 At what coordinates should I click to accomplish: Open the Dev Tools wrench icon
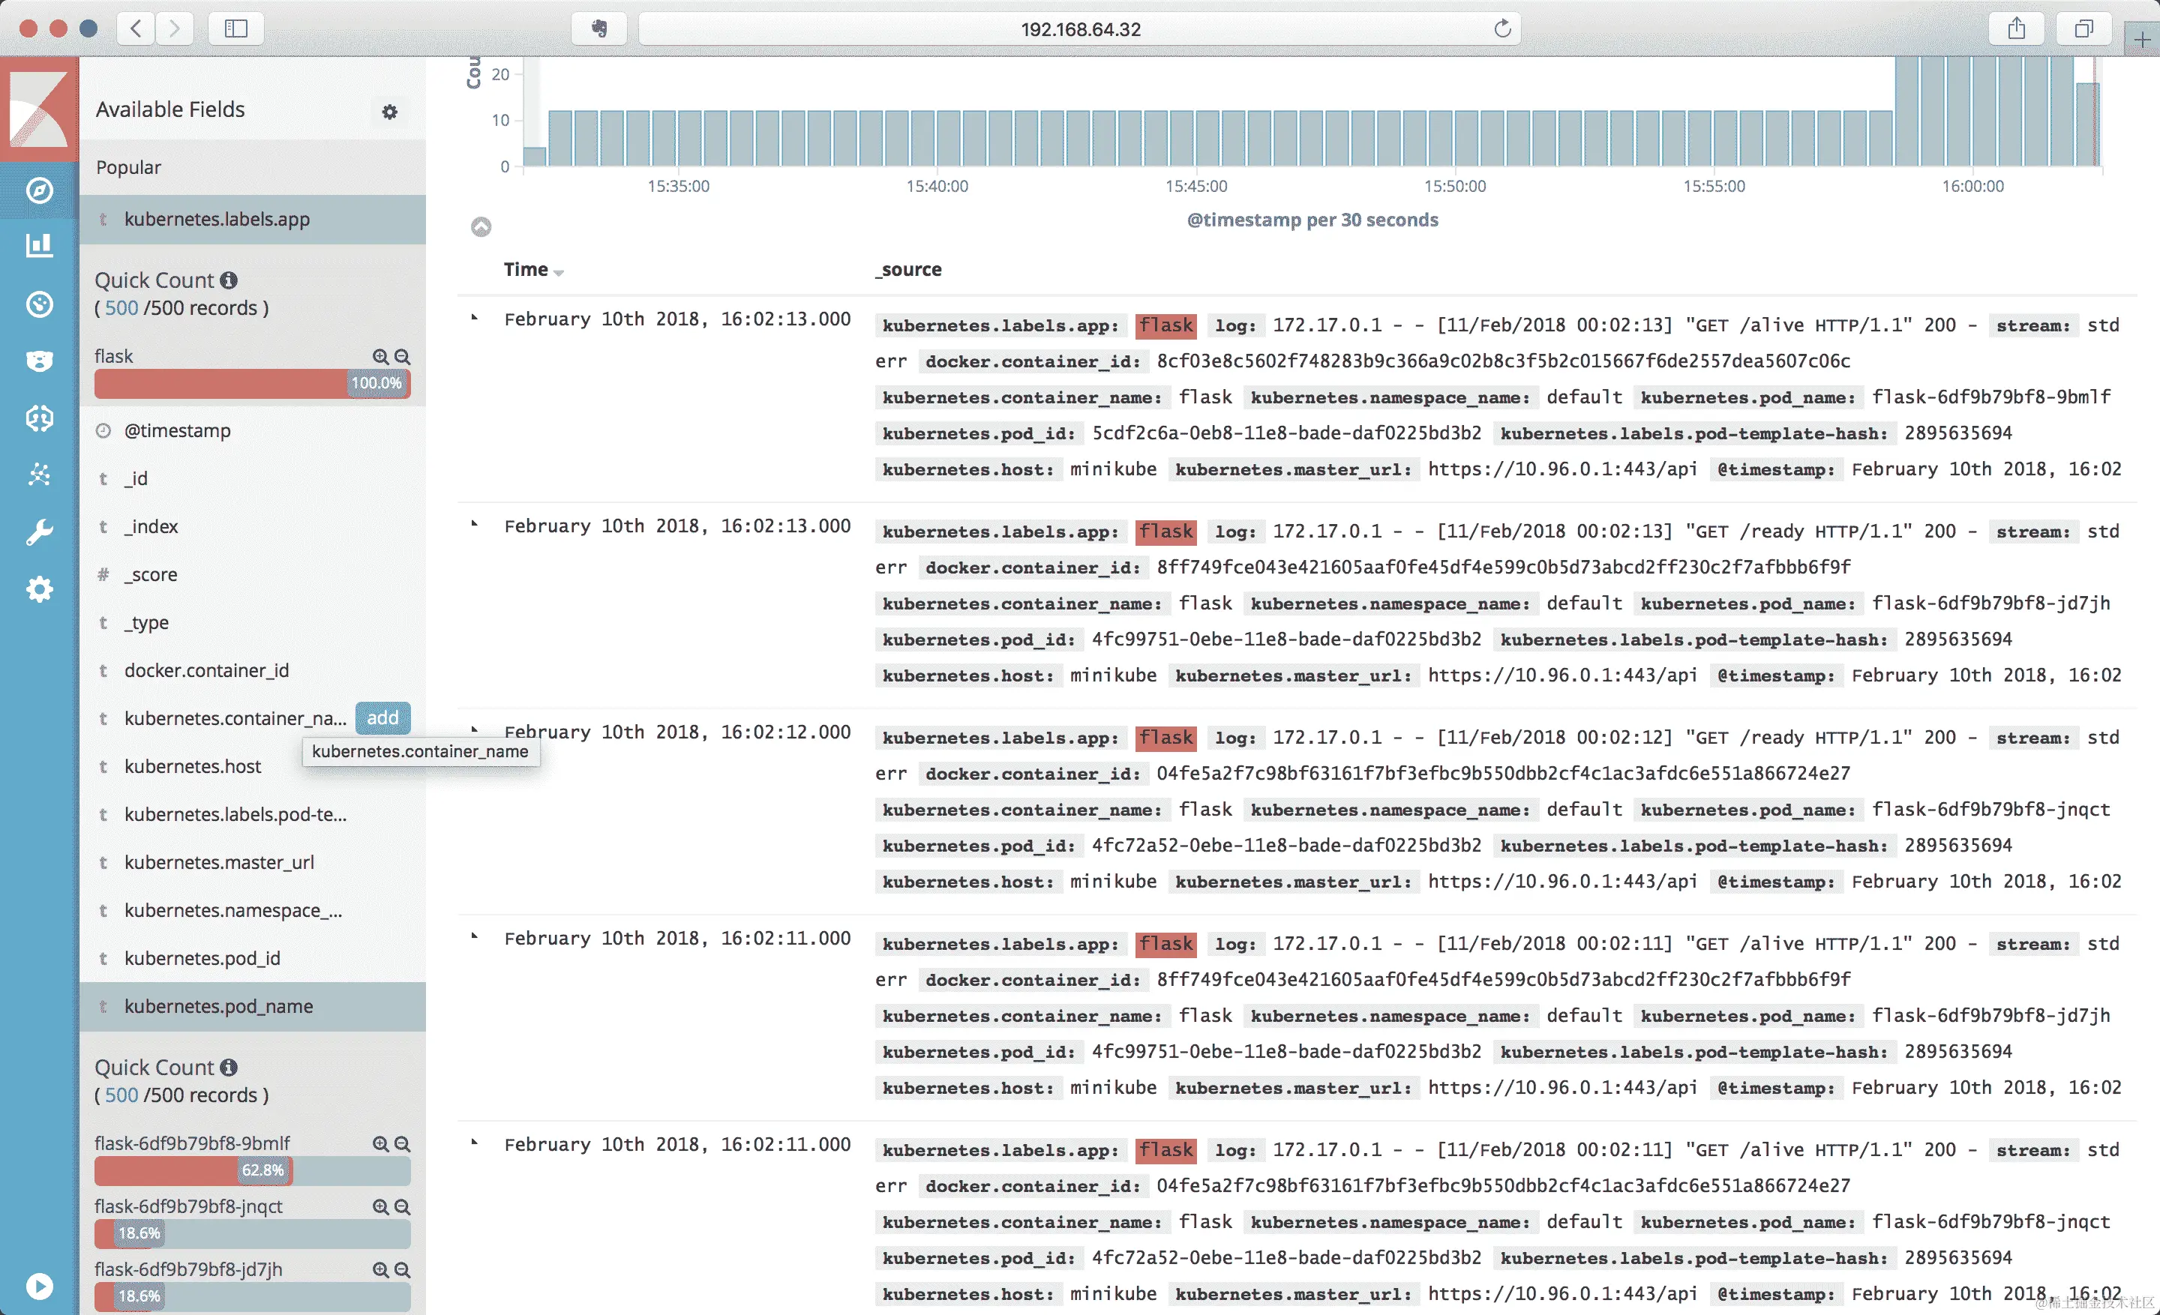click(40, 532)
